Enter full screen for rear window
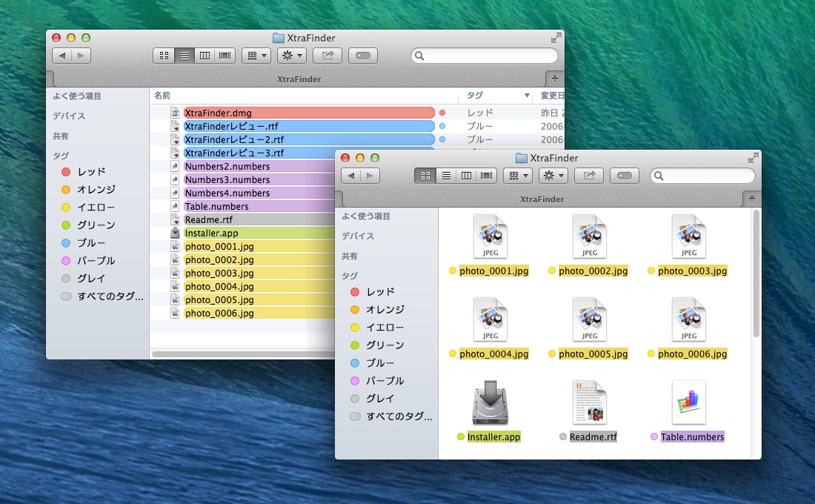Viewport: 815px width, 504px height. [556, 38]
